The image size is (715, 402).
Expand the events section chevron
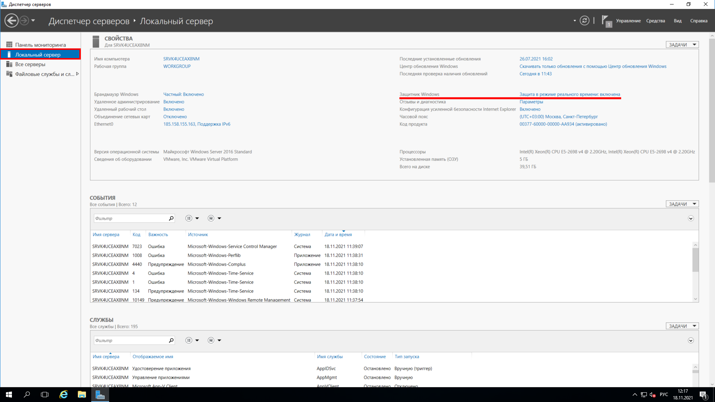(x=691, y=218)
